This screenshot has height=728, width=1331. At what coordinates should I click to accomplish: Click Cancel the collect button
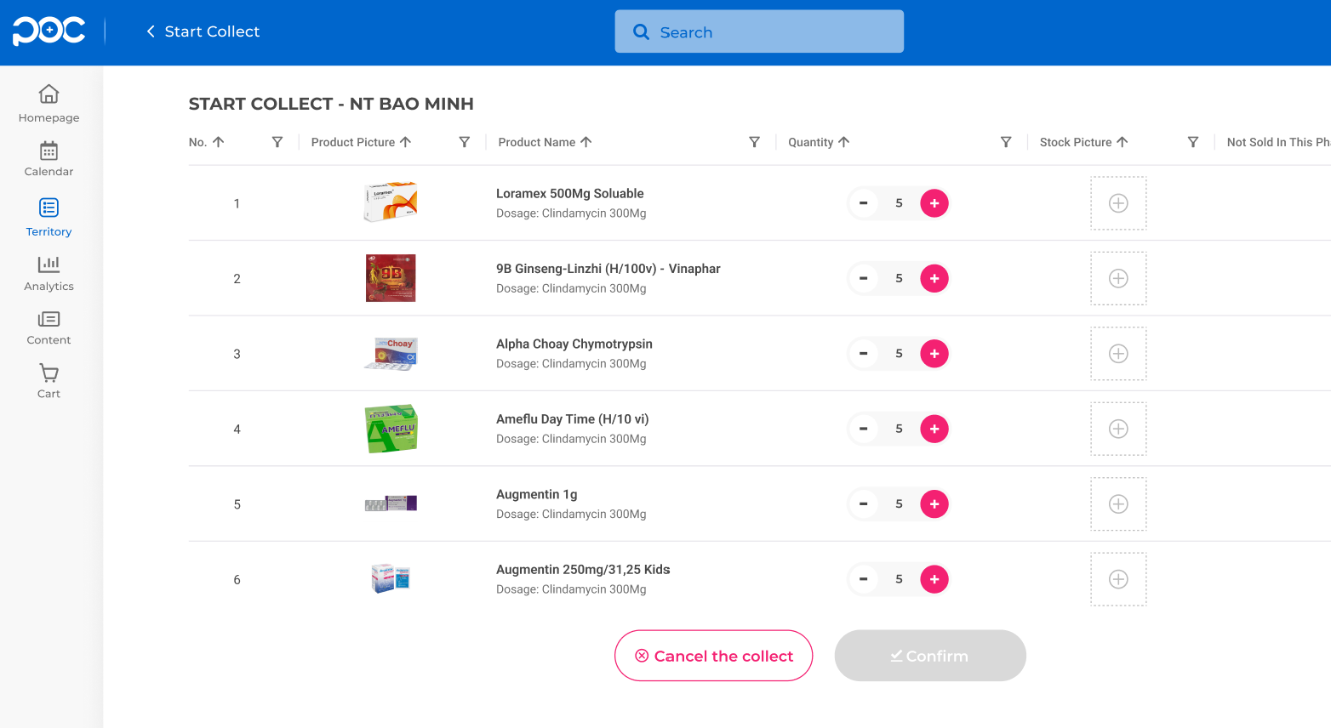(713, 656)
